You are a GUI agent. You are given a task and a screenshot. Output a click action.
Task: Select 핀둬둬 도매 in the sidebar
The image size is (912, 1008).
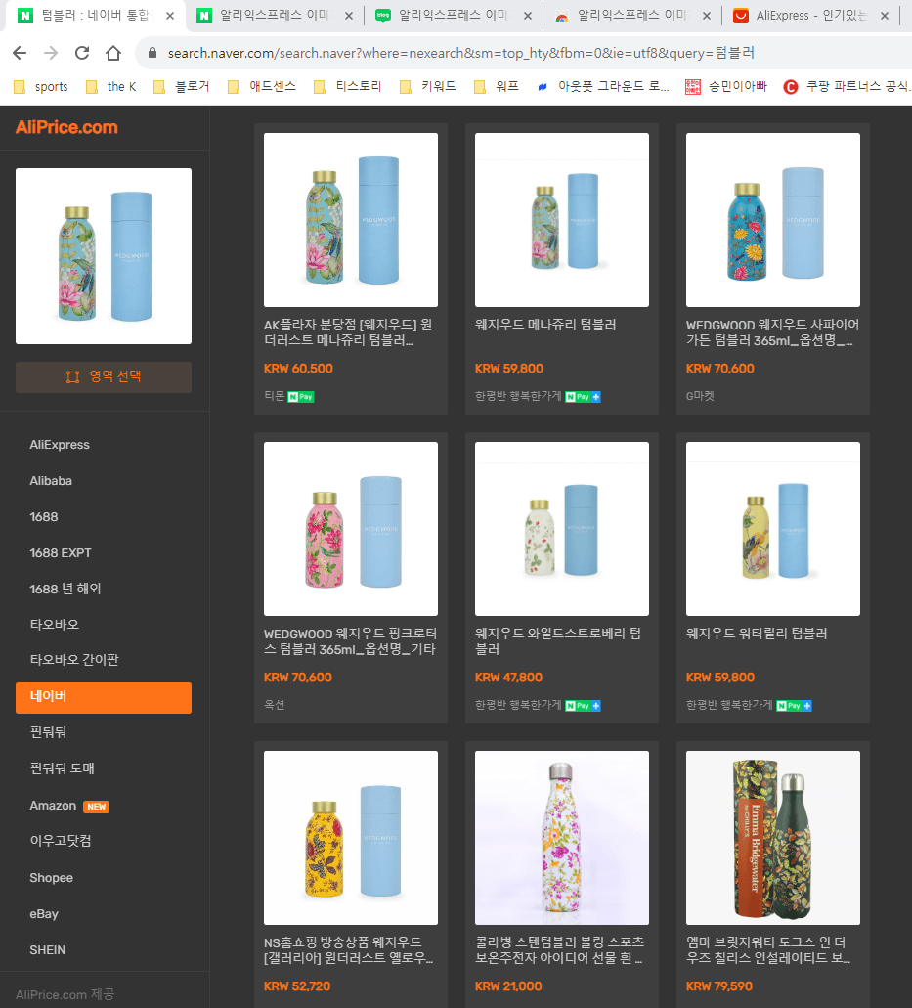(x=62, y=767)
